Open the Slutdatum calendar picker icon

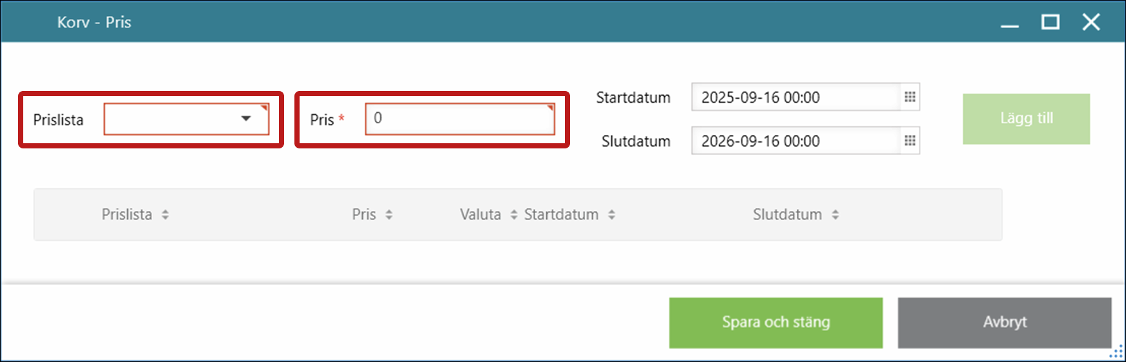(x=910, y=141)
